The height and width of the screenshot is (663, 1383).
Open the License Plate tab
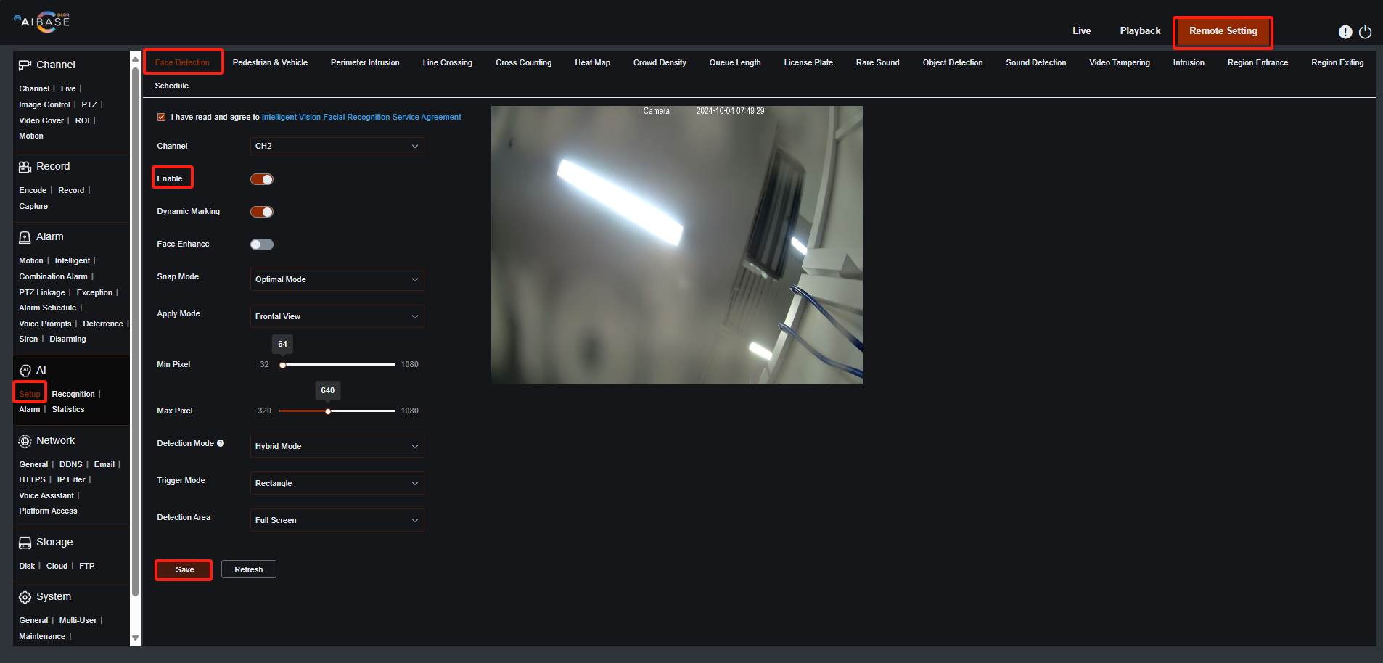point(808,62)
